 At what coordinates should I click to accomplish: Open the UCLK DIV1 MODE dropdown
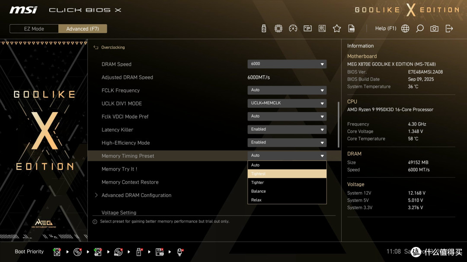[287, 103]
